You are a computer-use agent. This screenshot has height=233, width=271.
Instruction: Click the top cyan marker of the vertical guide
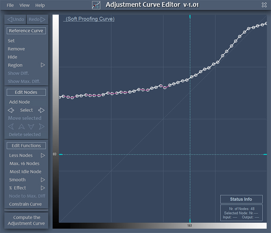point(190,17)
